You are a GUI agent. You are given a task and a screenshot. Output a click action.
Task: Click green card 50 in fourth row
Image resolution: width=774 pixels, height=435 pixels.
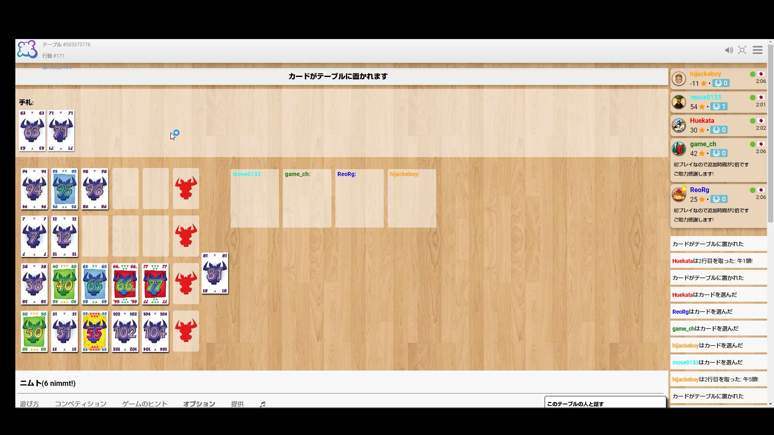pyautogui.click(x=34, y=331)
